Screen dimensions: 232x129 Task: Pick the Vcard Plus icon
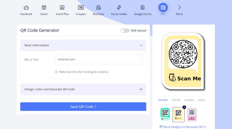(62, 8)
